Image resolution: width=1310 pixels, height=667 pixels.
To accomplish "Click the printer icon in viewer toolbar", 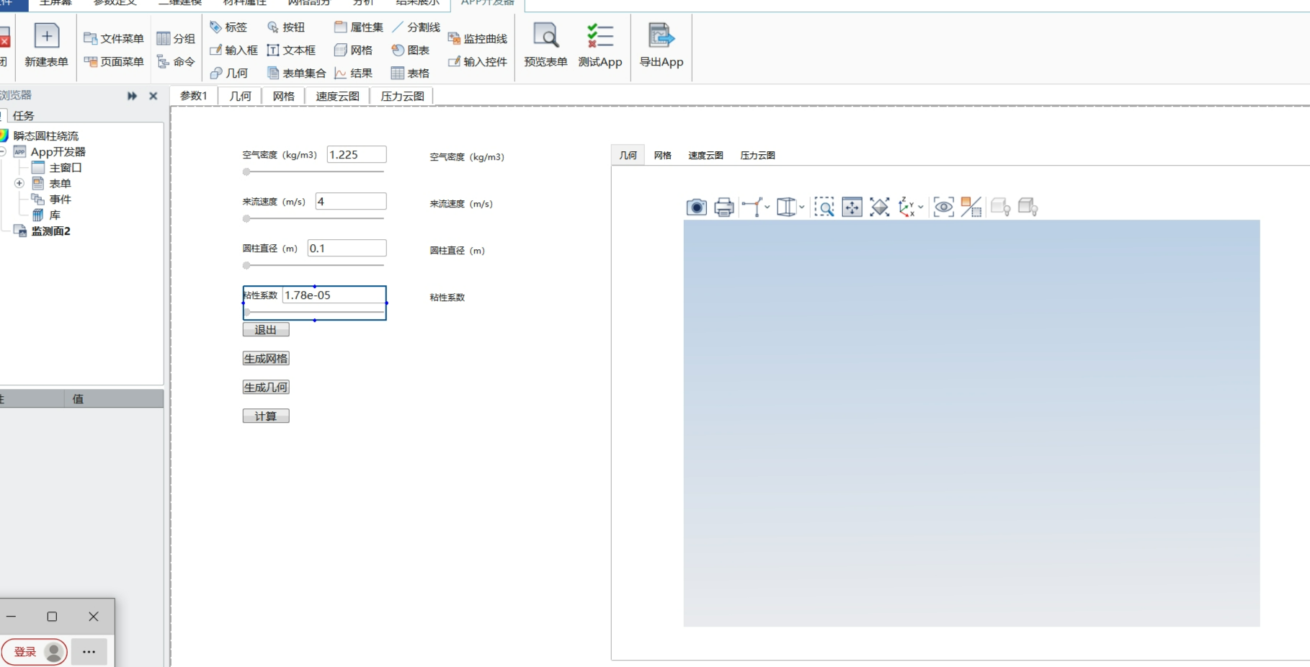I will 723,207.
